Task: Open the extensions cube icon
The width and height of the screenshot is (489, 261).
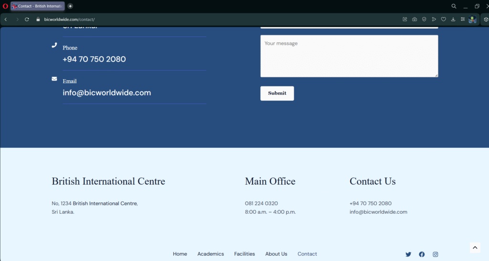Action: (486, 19)
